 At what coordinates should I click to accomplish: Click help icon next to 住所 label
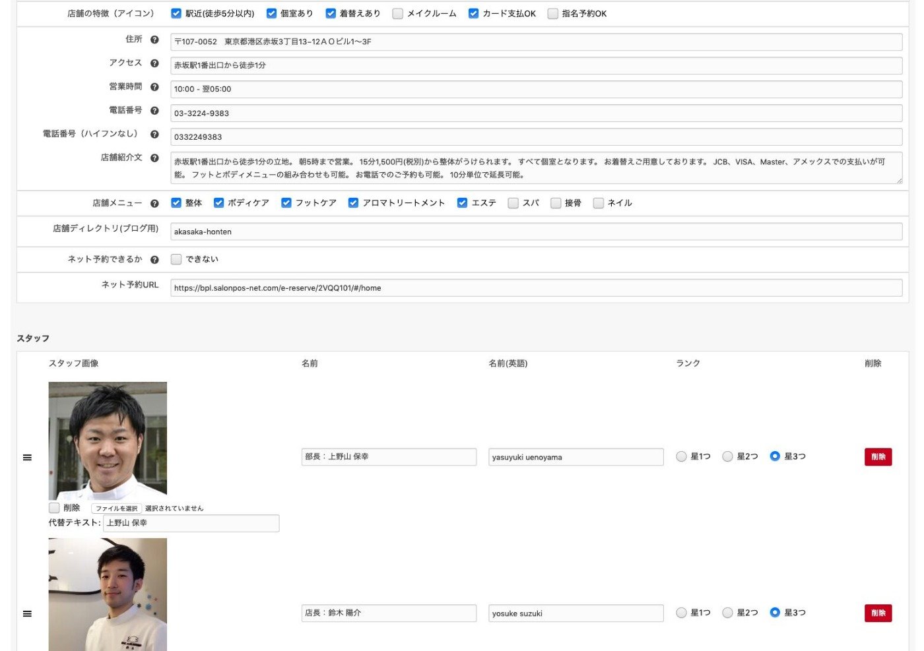click(x=154, y=40)
